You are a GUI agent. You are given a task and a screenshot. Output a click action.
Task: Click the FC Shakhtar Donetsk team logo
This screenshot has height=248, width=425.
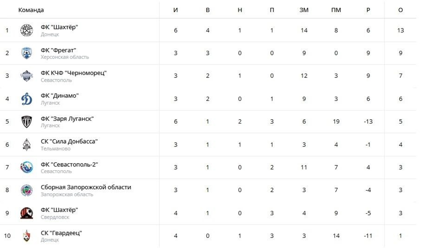click(27, 30)
